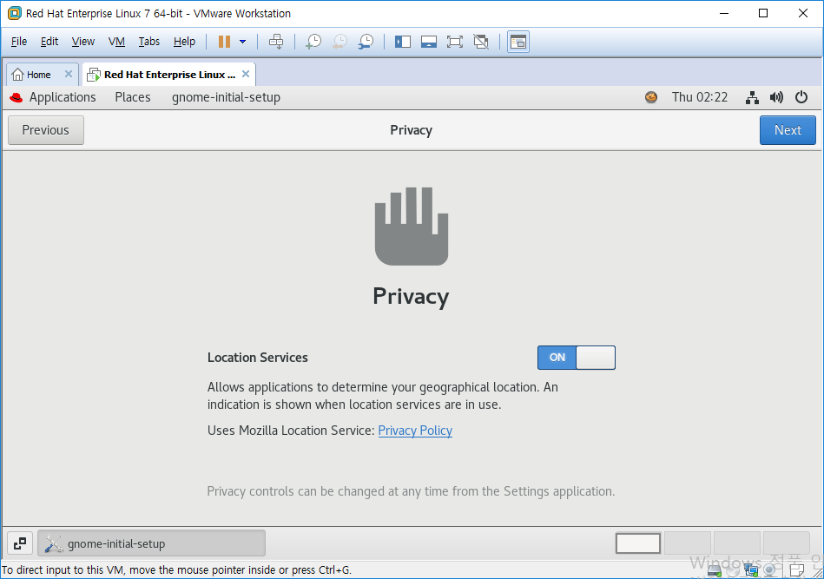Open the power options dropdown arrow
Screen dimensions: 824x579
[x=243, y=42]
